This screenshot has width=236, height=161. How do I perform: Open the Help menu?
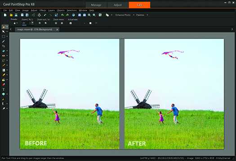92,10
